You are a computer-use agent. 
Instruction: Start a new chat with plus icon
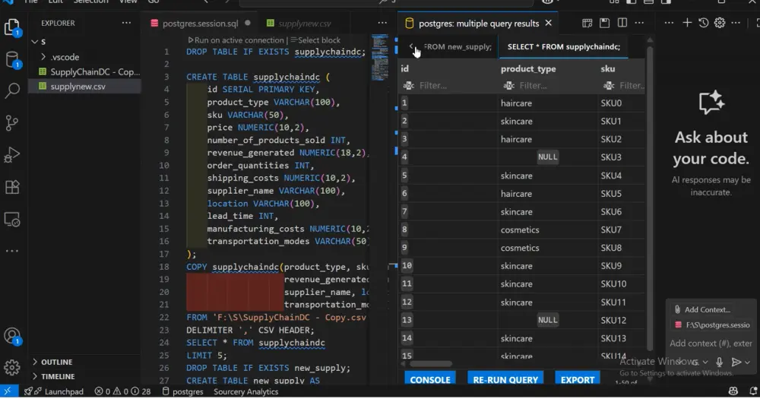[687, 23]
